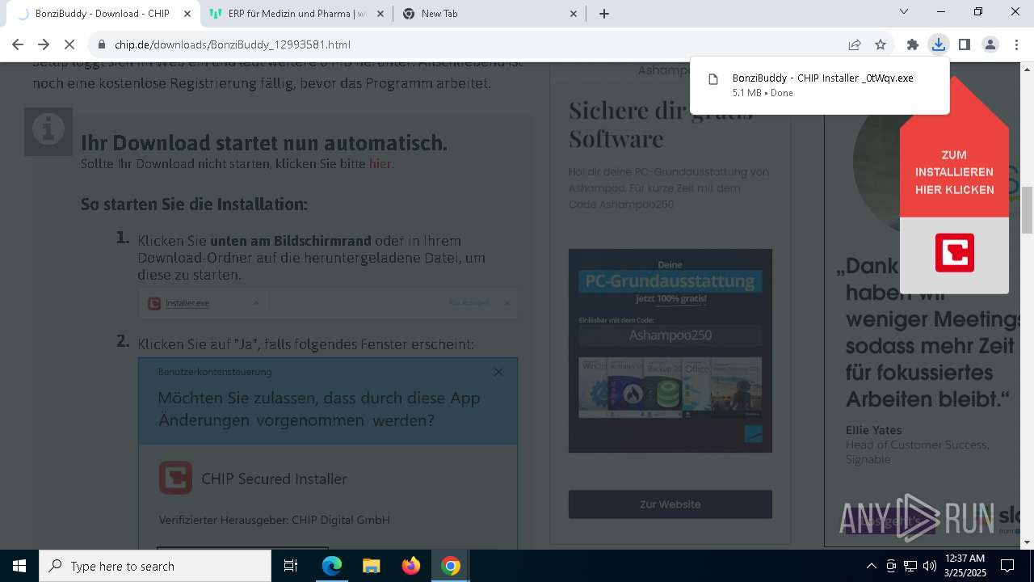Close the BonziBuddy CHIP tab
Screen dimensions: 1034x582
(x=187, y=14)
